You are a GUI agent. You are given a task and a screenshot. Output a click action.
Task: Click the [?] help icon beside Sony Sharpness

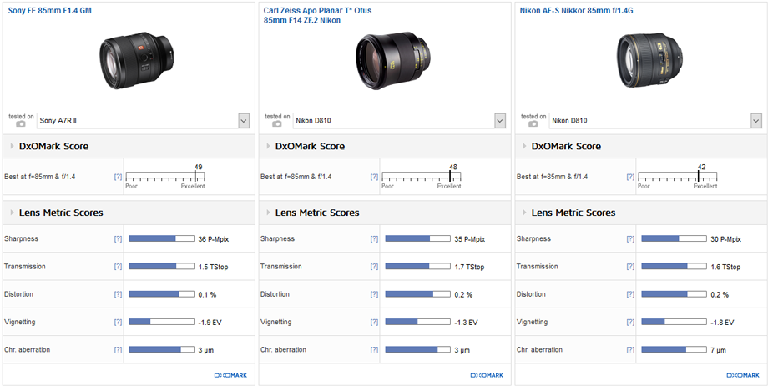point(118,239)
